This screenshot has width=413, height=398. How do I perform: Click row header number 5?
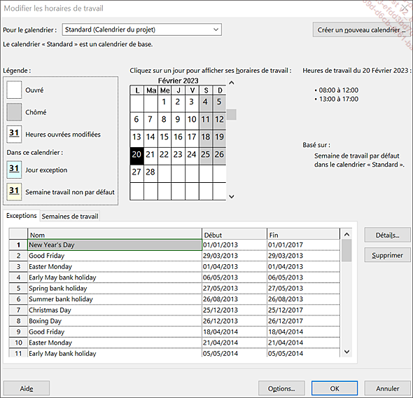pyautogui.click(x=18, y=288)
